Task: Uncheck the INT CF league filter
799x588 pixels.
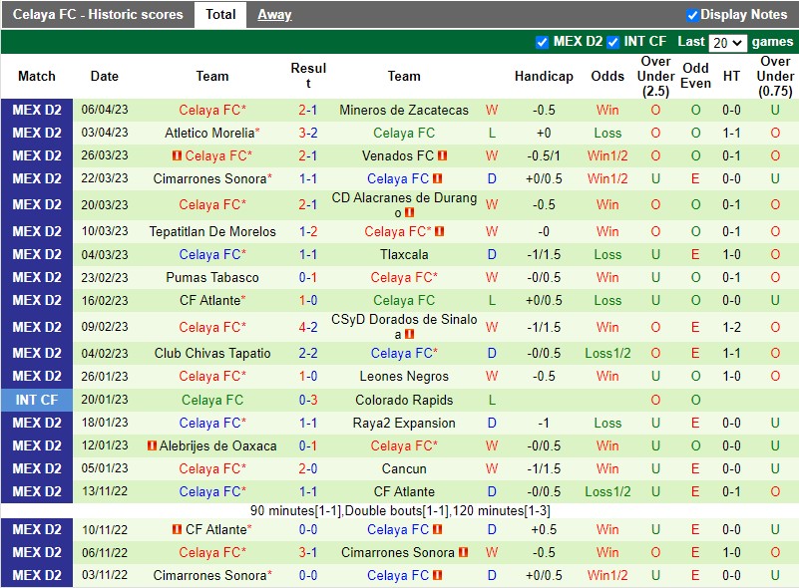Action: point(613,42)
